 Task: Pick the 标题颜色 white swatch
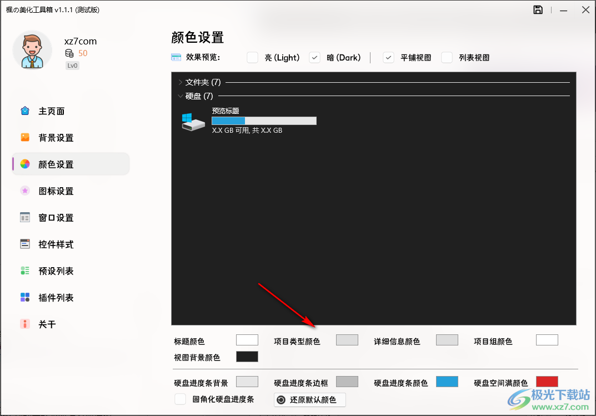pos(247,340)
